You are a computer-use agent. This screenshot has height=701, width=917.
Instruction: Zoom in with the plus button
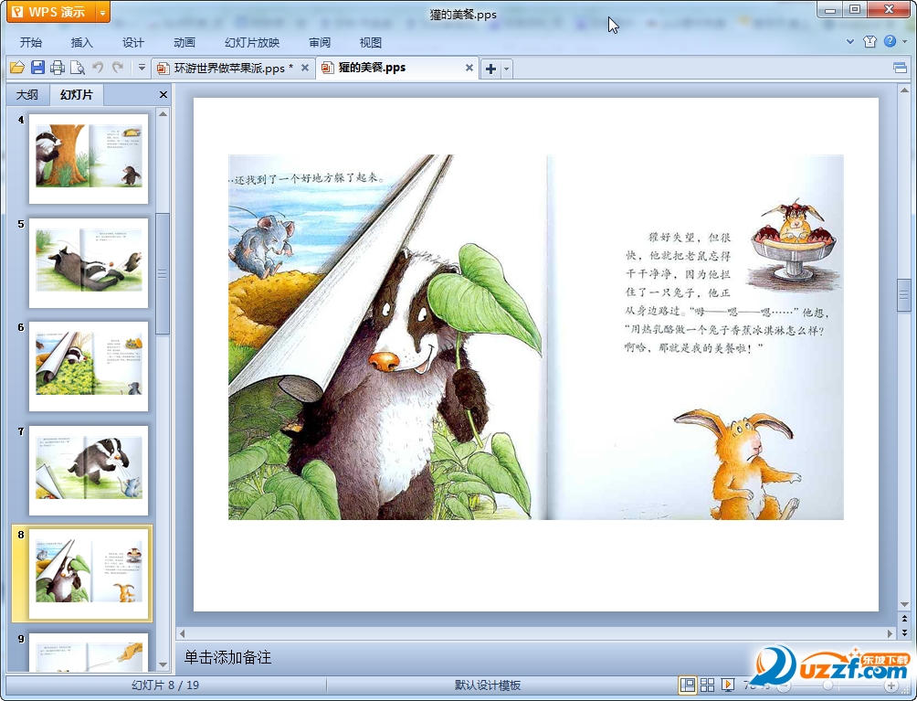point(891,685)
